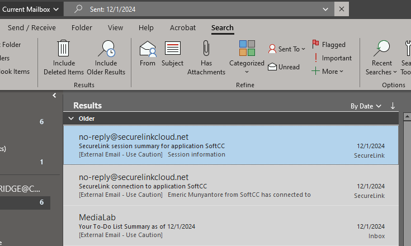Screen dimensions: 411x246
Task: Switch to the View tab
Action: pos(115,28)
